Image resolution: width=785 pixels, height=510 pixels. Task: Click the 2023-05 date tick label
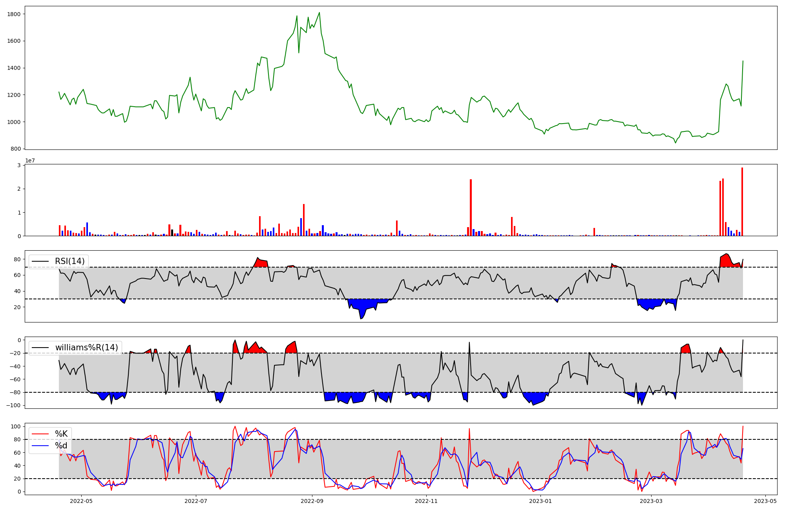click(x=765, y=501)
